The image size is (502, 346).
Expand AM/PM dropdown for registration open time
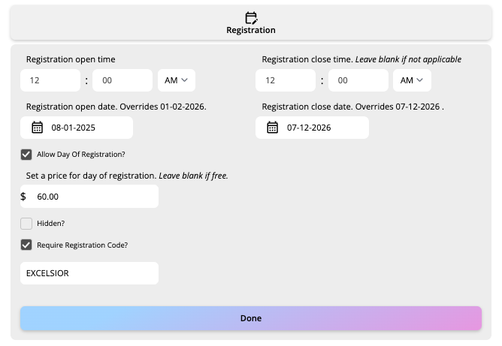click(176, 80)
